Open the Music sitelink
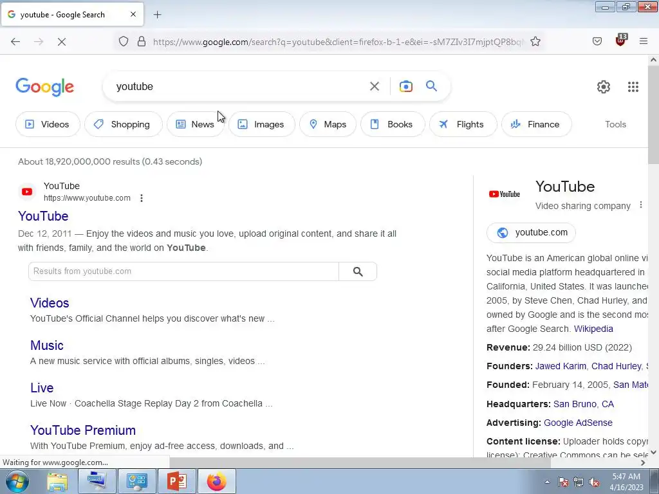This screenshot has height=494, width=659. coord(46,345)
